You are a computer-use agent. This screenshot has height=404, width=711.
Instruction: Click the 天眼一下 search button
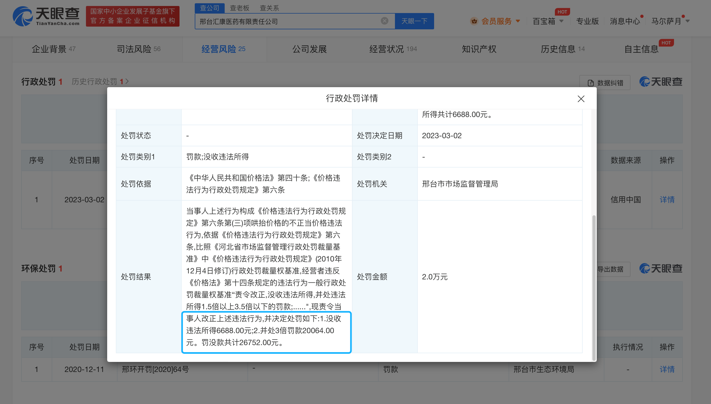point(414,21)
